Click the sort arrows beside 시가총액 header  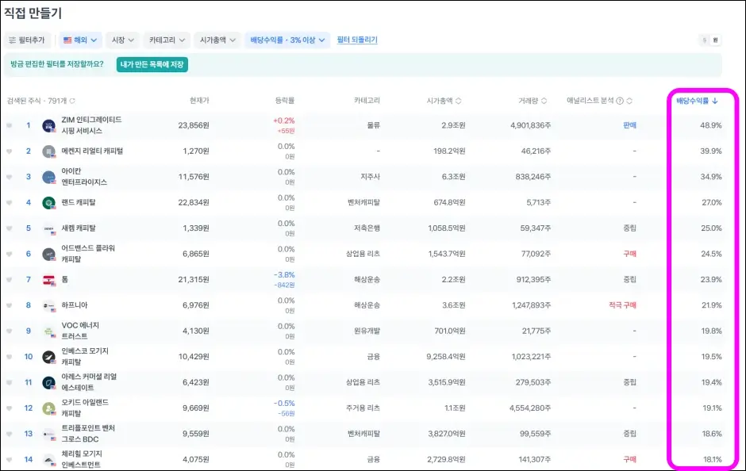[x=458, y=101]
